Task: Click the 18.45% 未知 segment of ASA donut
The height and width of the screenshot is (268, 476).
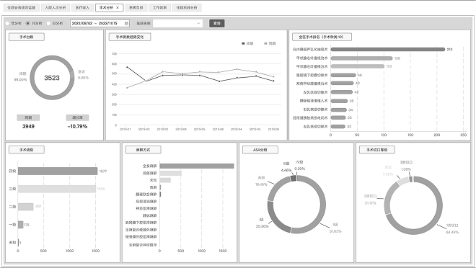Action: (278, 188)
